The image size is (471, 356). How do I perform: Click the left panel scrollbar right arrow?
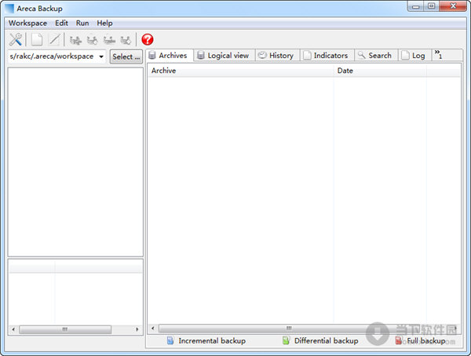(137, 329)
